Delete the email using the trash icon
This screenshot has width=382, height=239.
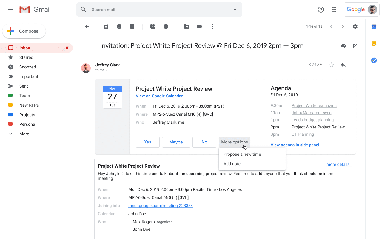pyautogui.click(x=132, y=27)
